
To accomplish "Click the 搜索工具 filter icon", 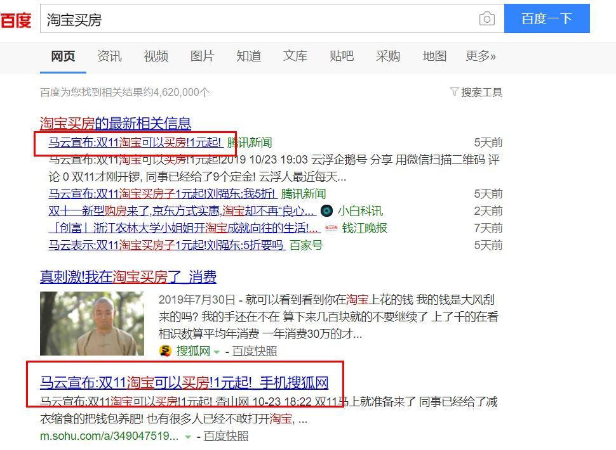I will (x=453, y=92).
